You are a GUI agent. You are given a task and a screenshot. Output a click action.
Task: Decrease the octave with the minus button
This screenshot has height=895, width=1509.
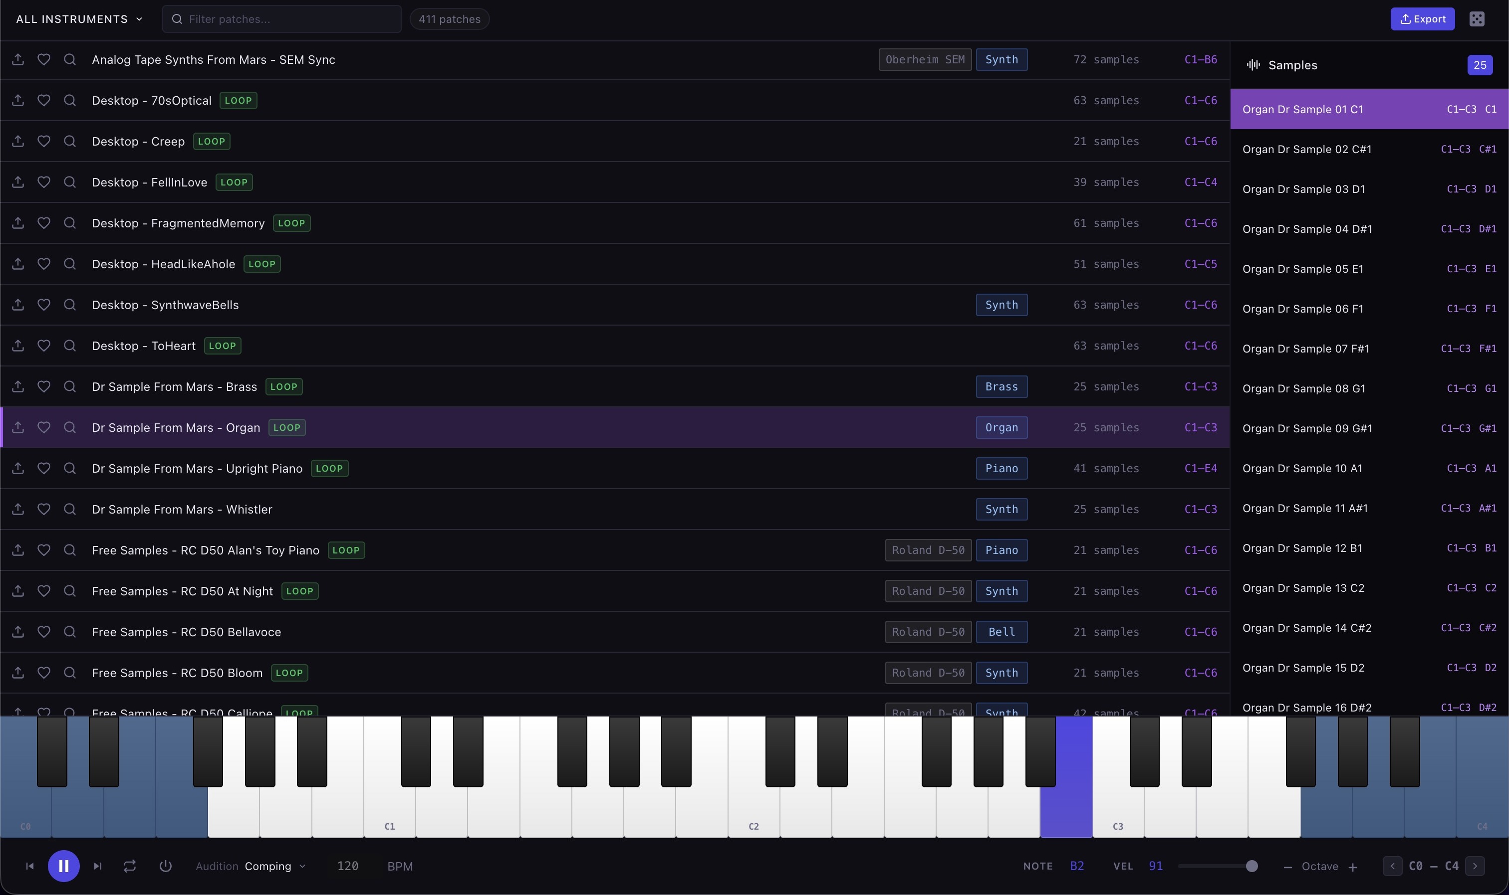click(x=1287, y=866)
